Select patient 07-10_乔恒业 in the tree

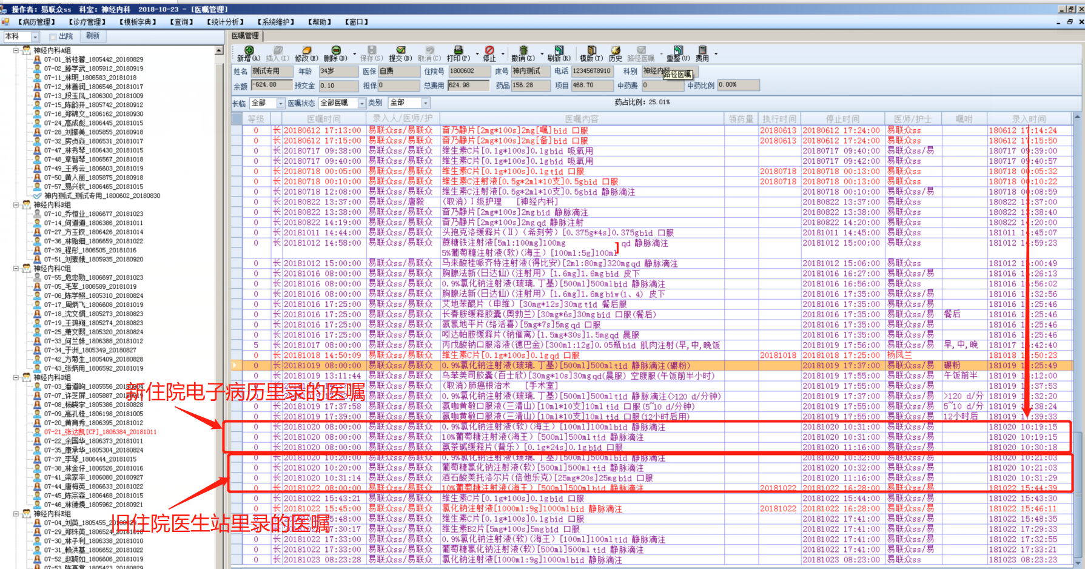(93, 214)
